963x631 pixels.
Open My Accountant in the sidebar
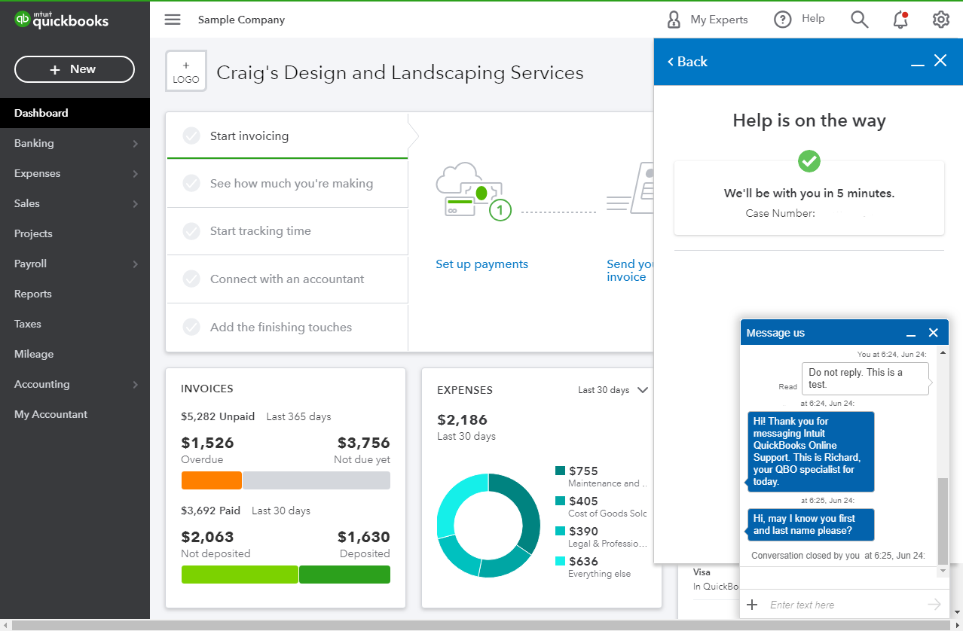[75, 414]
